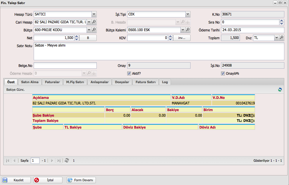Maximize the Fin. Talep Satır window
Image resolution: width=289 pixels, height=185 pixels.
coord(280,3)
